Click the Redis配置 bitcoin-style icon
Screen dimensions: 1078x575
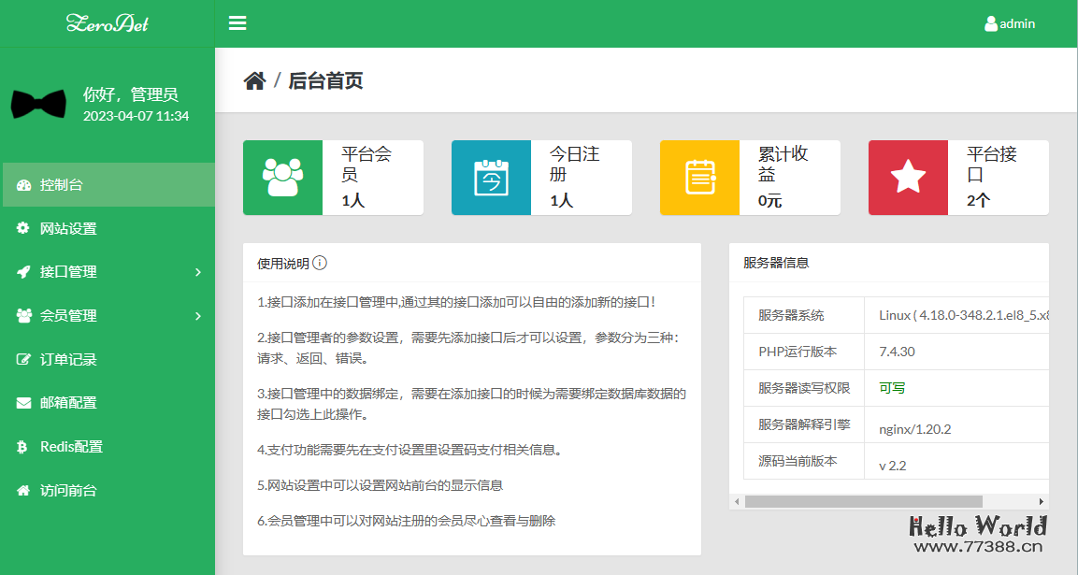21,446
